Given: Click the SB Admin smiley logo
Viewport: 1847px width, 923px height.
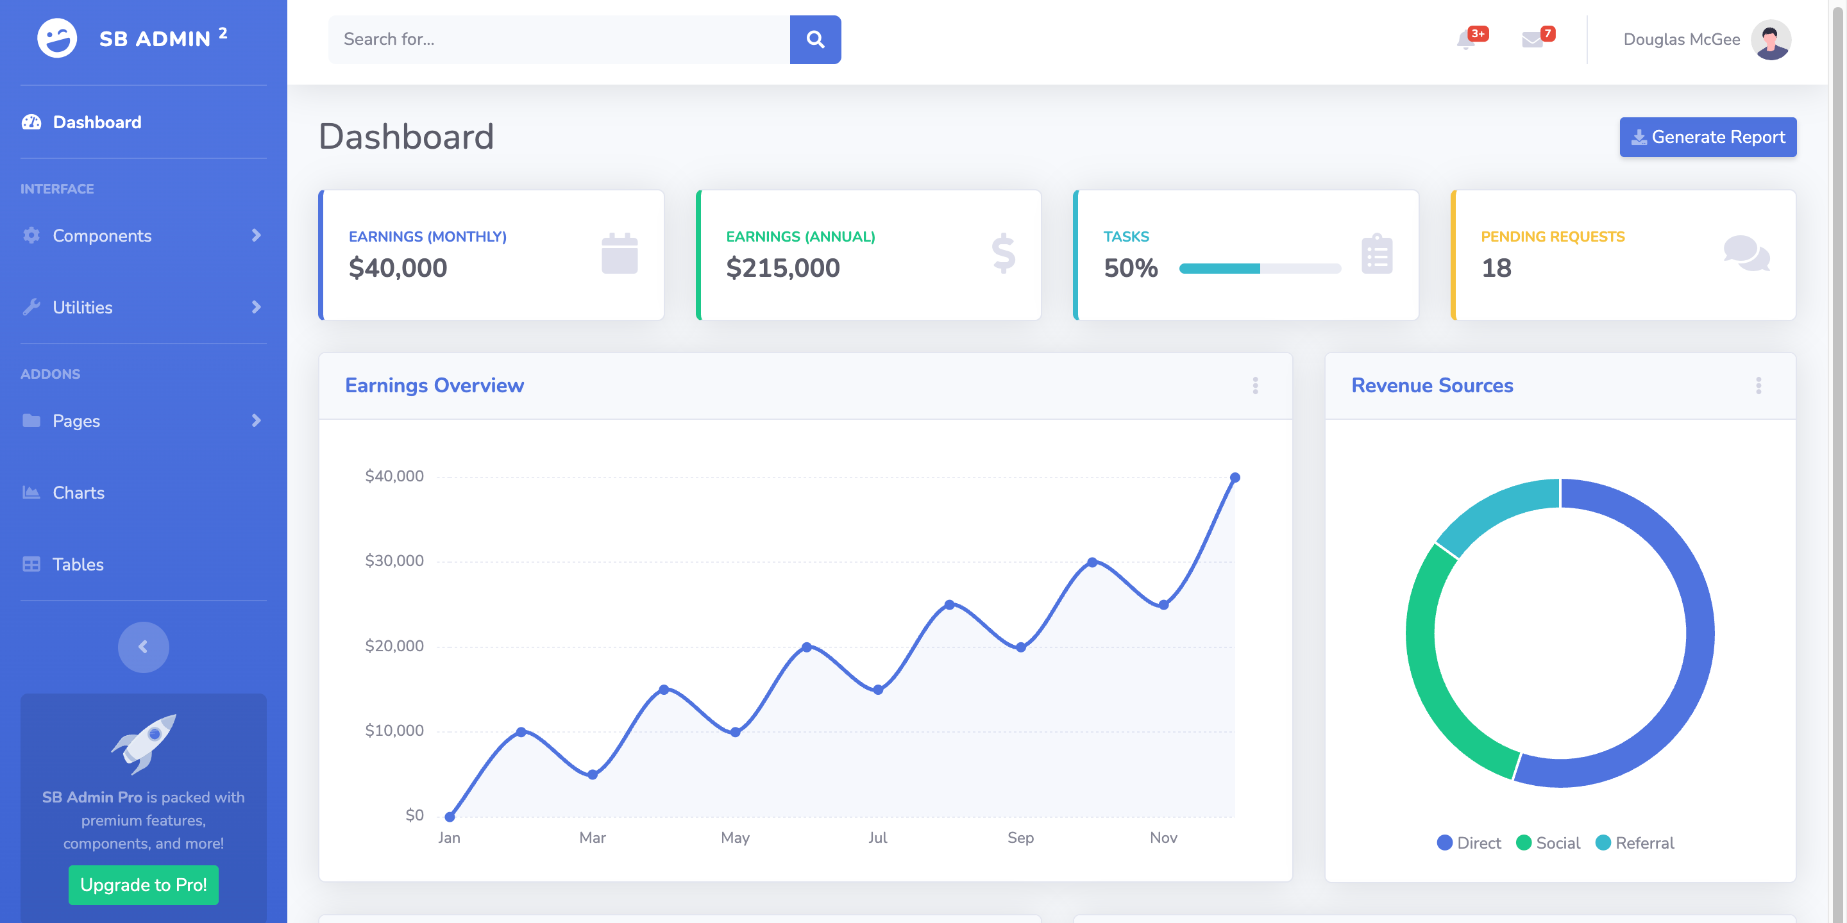Looking at the screenshot, I should point(57,38).
